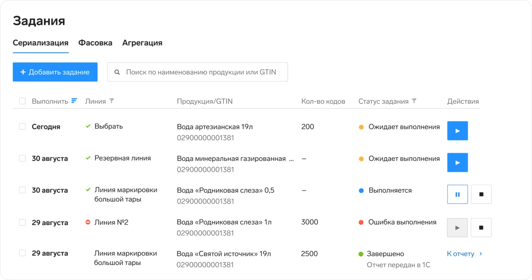Click the code count 2500
Image resolution: width=532 pixels, height=280 pixels.
(x=310, y=254)
